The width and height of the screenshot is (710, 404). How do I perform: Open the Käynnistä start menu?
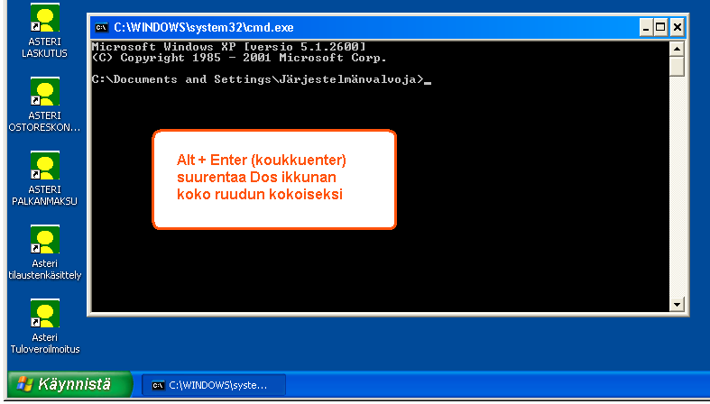[x=69, y=384]
